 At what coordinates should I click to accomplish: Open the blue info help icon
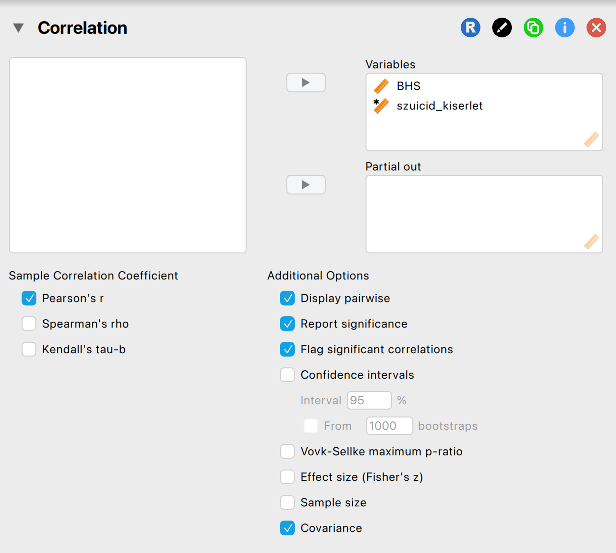pos(564,28)
